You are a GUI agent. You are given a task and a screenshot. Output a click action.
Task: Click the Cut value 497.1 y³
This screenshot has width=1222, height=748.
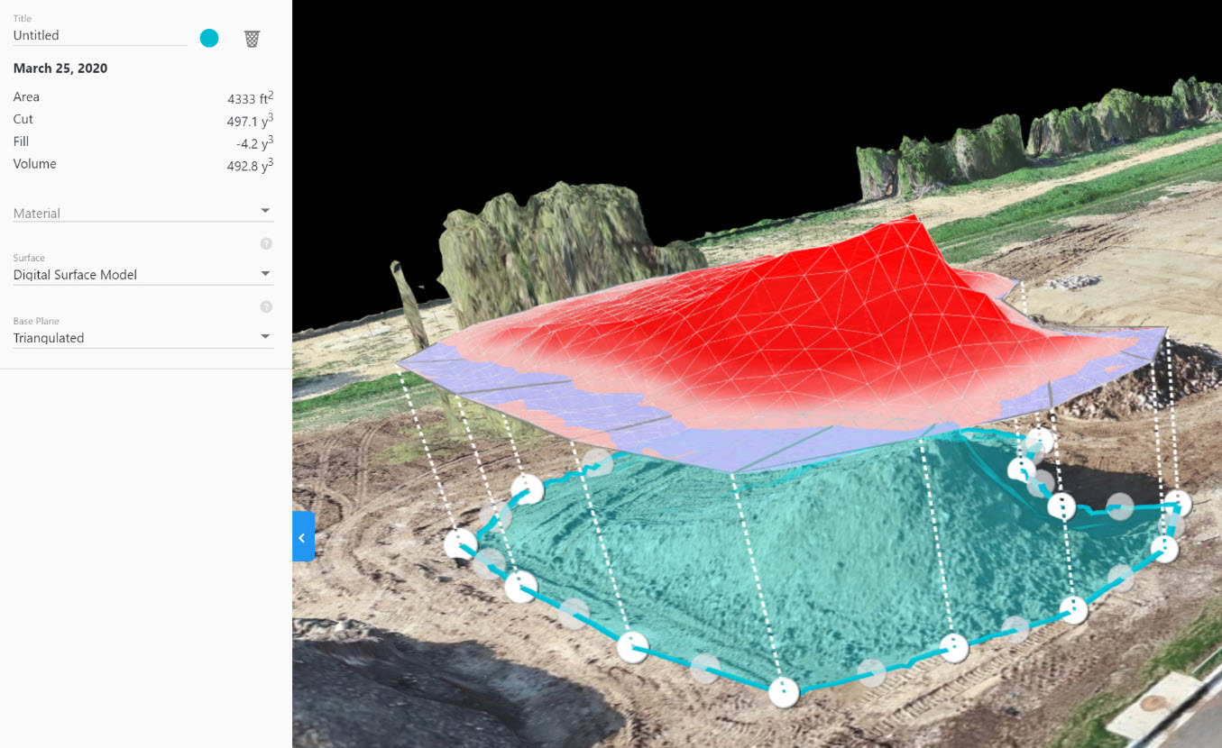tap(250, 121)
